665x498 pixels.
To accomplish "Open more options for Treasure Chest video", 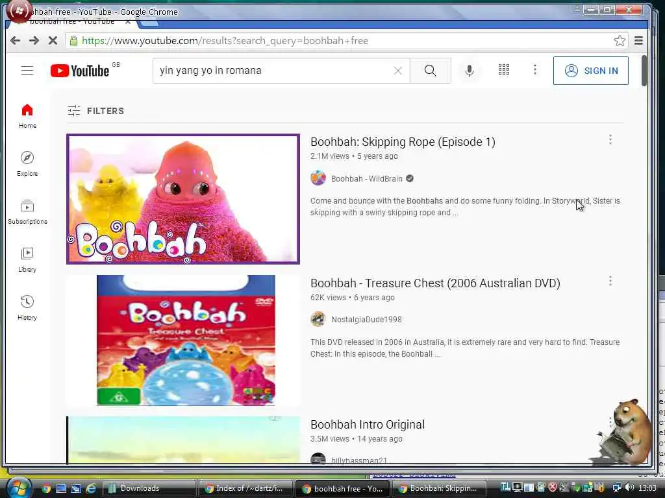I will click(x=610, y=281).
